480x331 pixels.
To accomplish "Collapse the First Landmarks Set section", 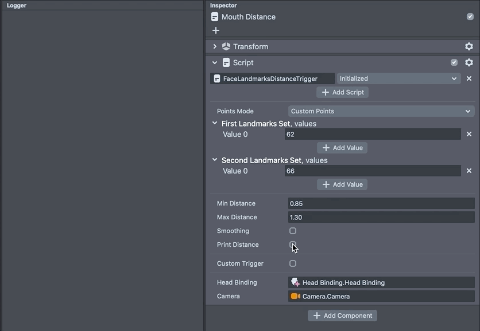I will tap(215, 123).
